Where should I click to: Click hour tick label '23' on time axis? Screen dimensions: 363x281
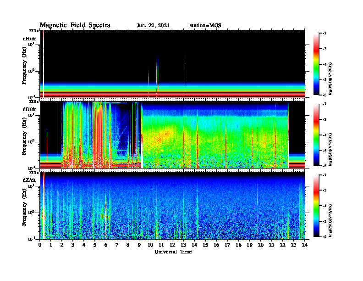tap(293, 245)
